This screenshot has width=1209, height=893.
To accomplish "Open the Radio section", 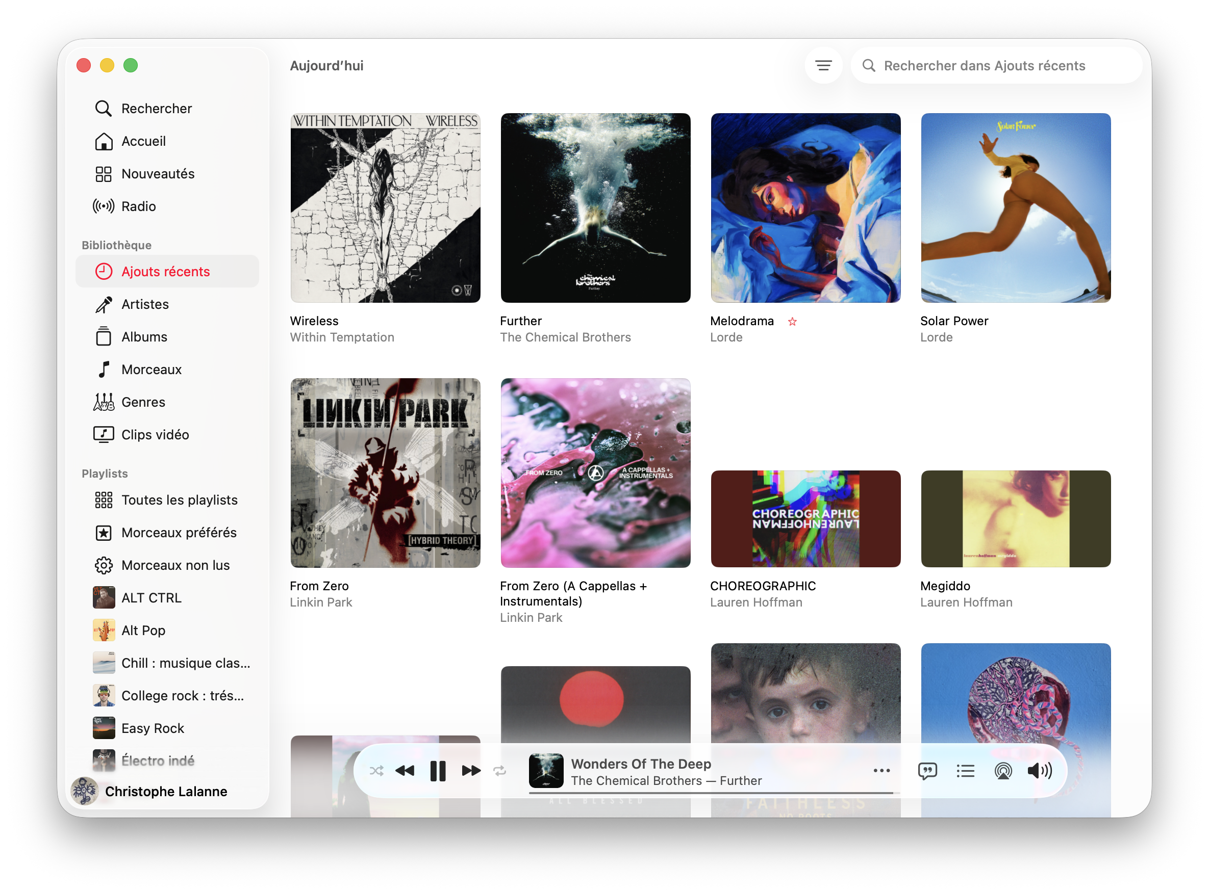I will pyautogui.click(x=138, y=206).
